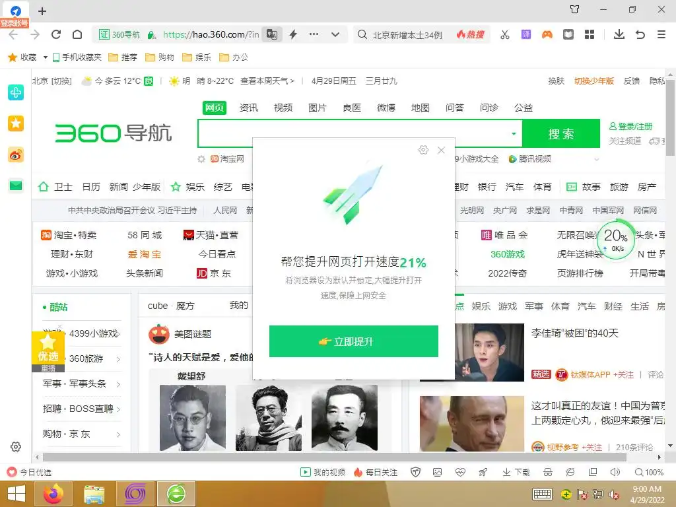Image resolution: width=676 pixels, height=507 pixels.
Task: Open the 办公 bookmarks folder
Action: pos(234,57)
